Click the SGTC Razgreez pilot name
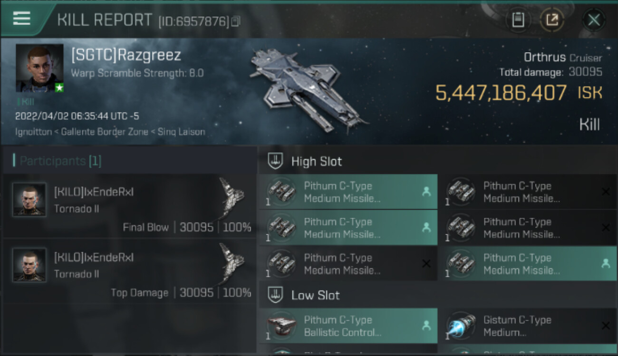The height and width of the screenshot is (356, 618). (126, 55)
